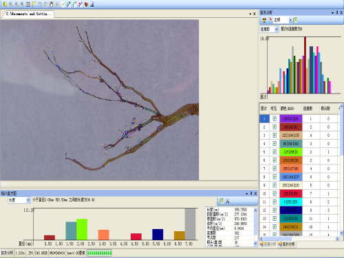
Task: Click the level table vertical scrollbar down arrow
Action: tap(341, 233)
